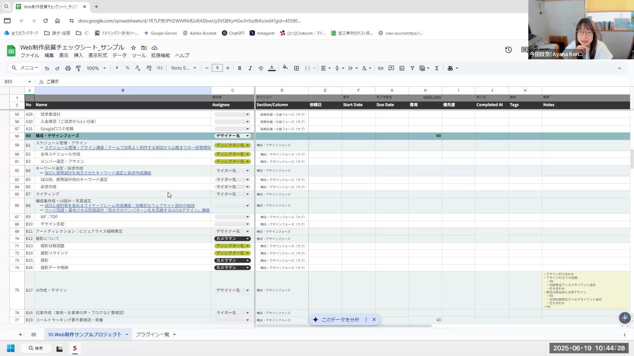Screen dimensions: 634x356
Task: Click the move to folder icon
Action: click(x=144, y=48)
